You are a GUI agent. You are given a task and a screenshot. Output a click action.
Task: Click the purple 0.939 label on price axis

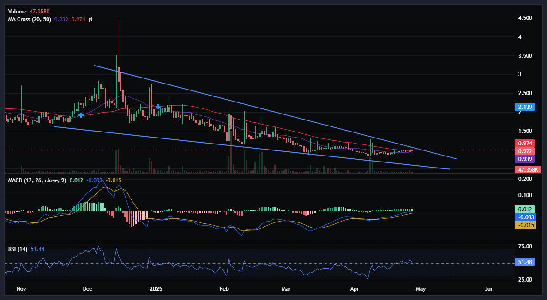[x=524, y=158]
